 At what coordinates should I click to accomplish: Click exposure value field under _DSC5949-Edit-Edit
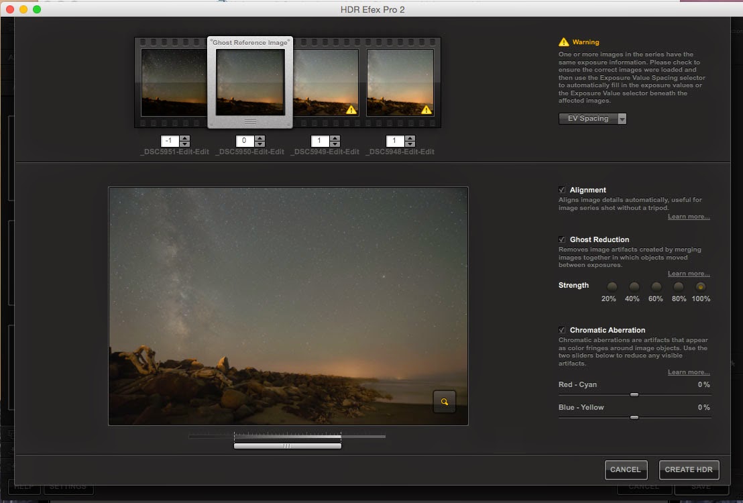point(321,141)
